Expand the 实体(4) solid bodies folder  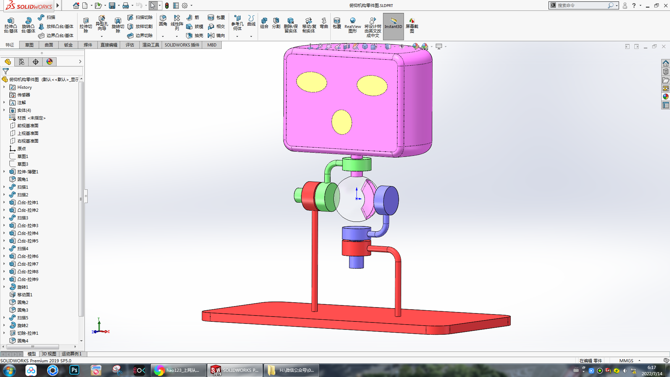4,110
